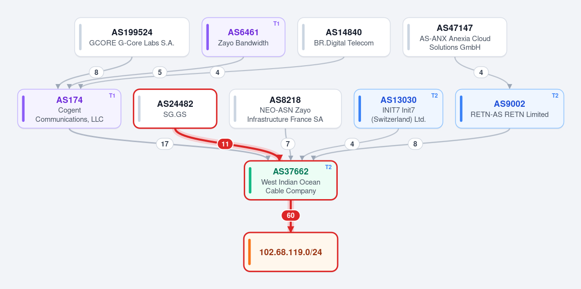The image size is (581, 289).
Task: Click the red edge label 60
Action: tap(291, 216)
